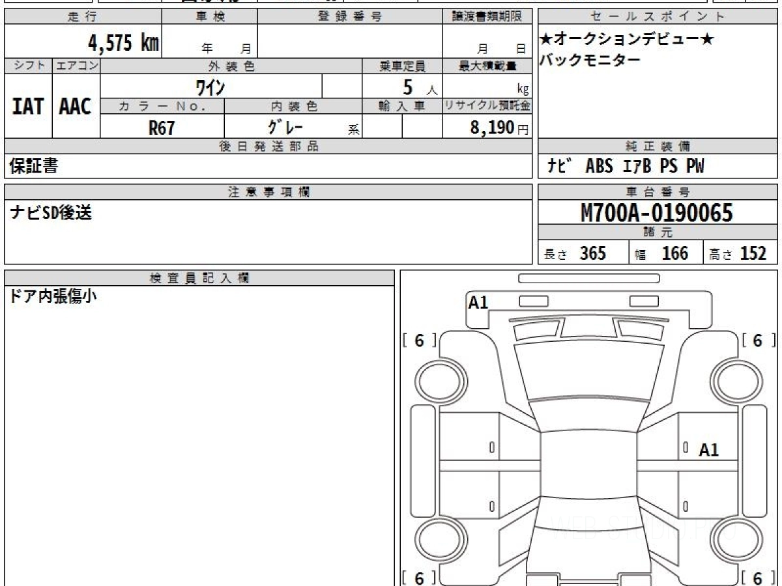Select the exterior color value ワイン
Screen dimensions: 782x586
pos(210,86)
